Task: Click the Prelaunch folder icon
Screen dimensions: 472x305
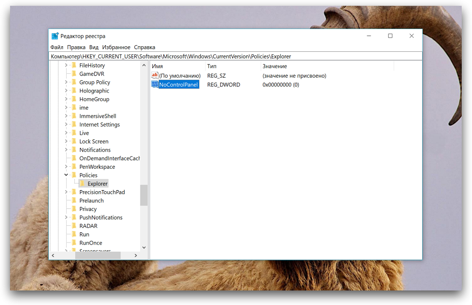Action: (74, 200)
